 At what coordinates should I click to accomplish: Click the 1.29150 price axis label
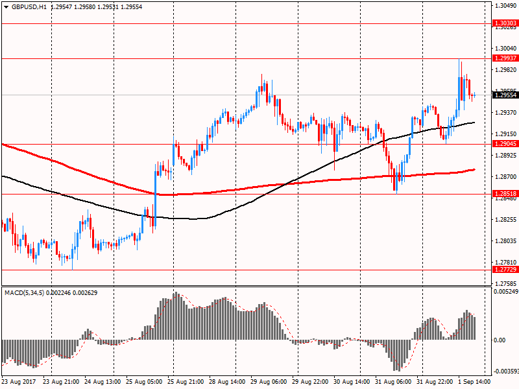tap(506, 134)
